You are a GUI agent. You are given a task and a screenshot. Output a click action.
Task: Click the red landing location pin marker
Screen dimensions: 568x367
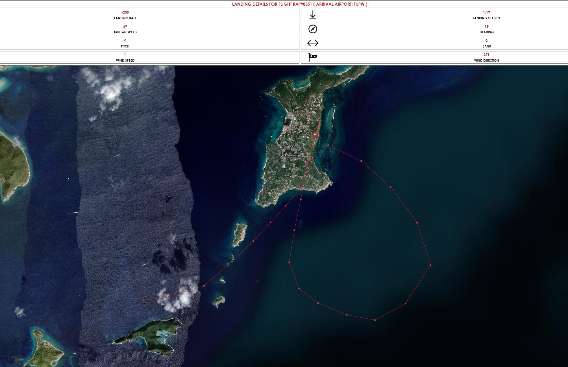click(x=315, y=136)
